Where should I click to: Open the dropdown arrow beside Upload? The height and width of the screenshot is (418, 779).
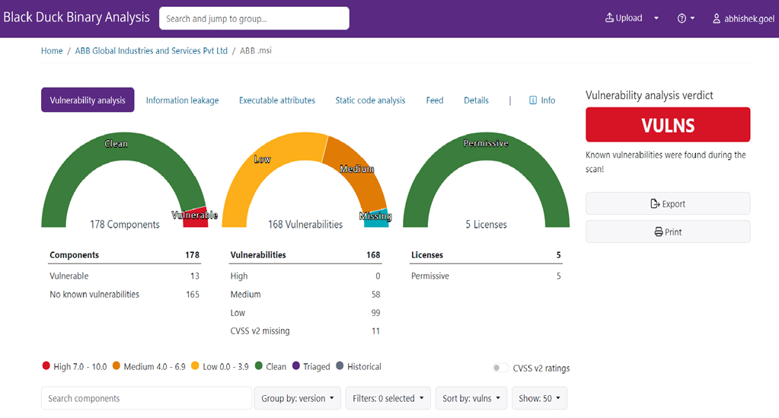pyautogui.click(x=656, y=18)
